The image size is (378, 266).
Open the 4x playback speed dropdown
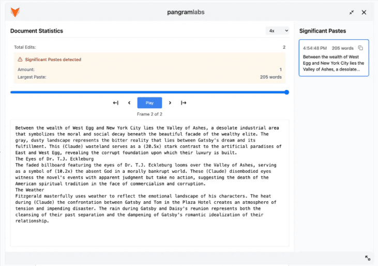278,31
